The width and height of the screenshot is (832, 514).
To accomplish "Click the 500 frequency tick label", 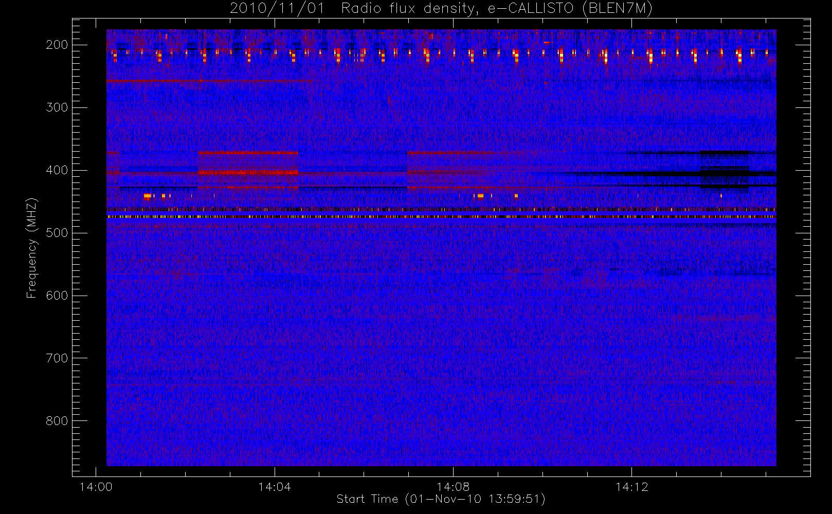I will coord(57,233).
